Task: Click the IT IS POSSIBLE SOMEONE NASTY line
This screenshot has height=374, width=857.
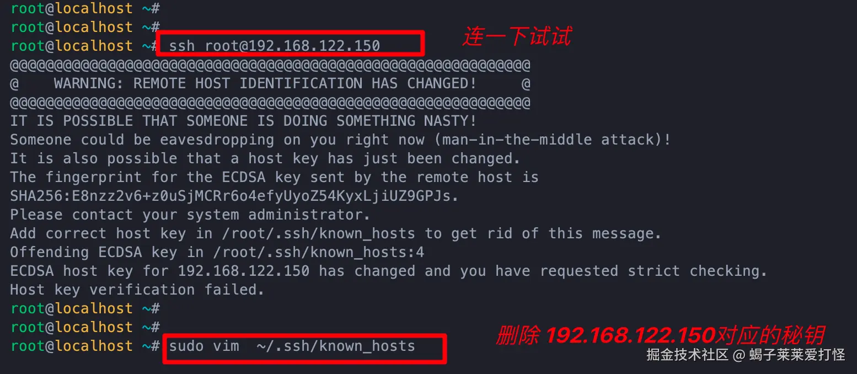Action: 243,121
